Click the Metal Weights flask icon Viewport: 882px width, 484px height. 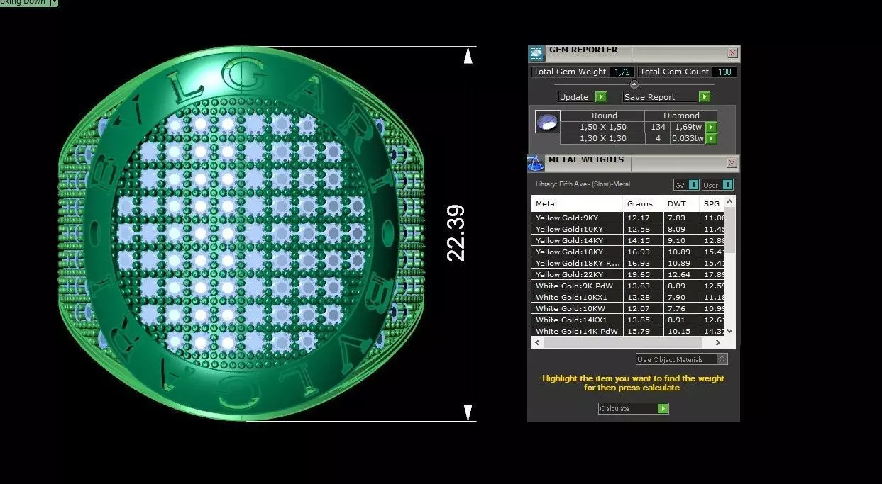[x=536, y=163]
